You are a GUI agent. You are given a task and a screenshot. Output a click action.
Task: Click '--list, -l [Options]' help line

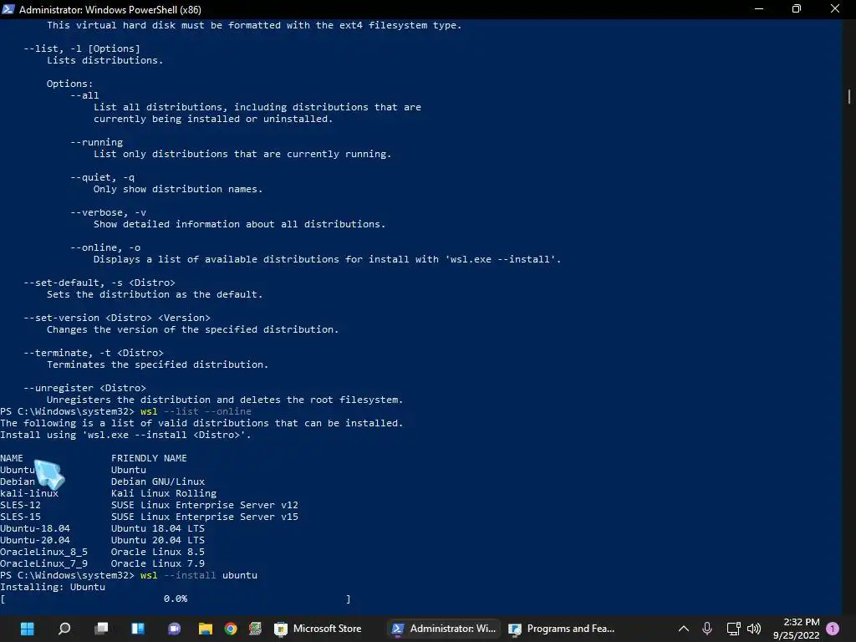tap(82, 48)
